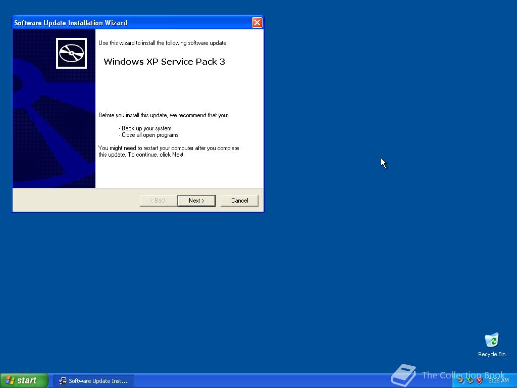Click the 8:36 AM taskbar clock
Screen dimensions: 517x388
coord(498,381)
